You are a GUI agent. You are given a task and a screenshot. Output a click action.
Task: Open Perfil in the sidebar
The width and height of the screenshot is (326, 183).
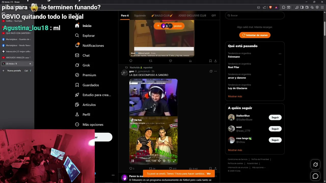tap(83, 115)
